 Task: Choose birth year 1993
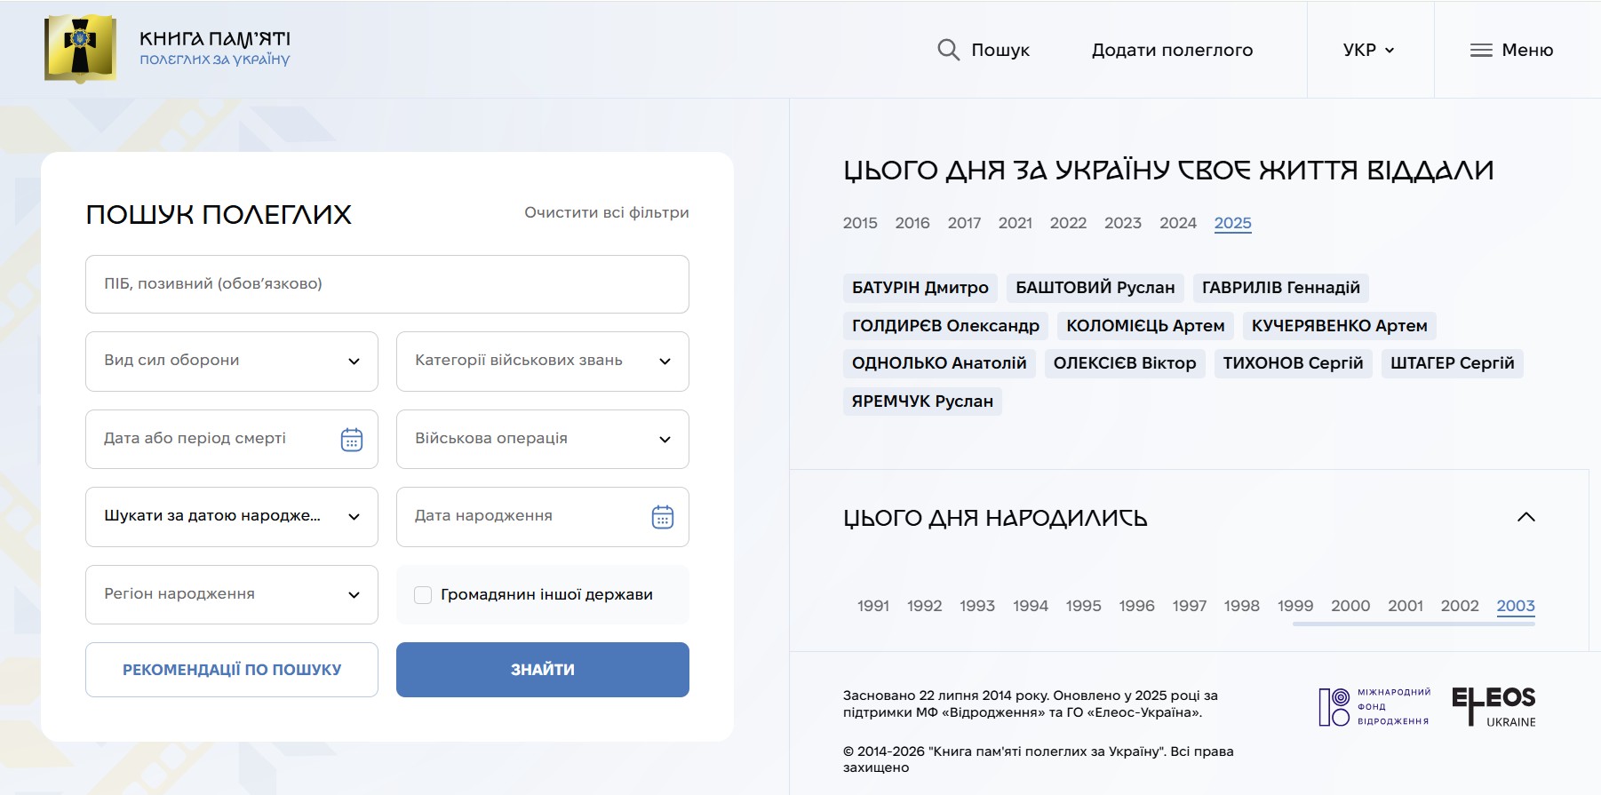[x=977, y=606]
